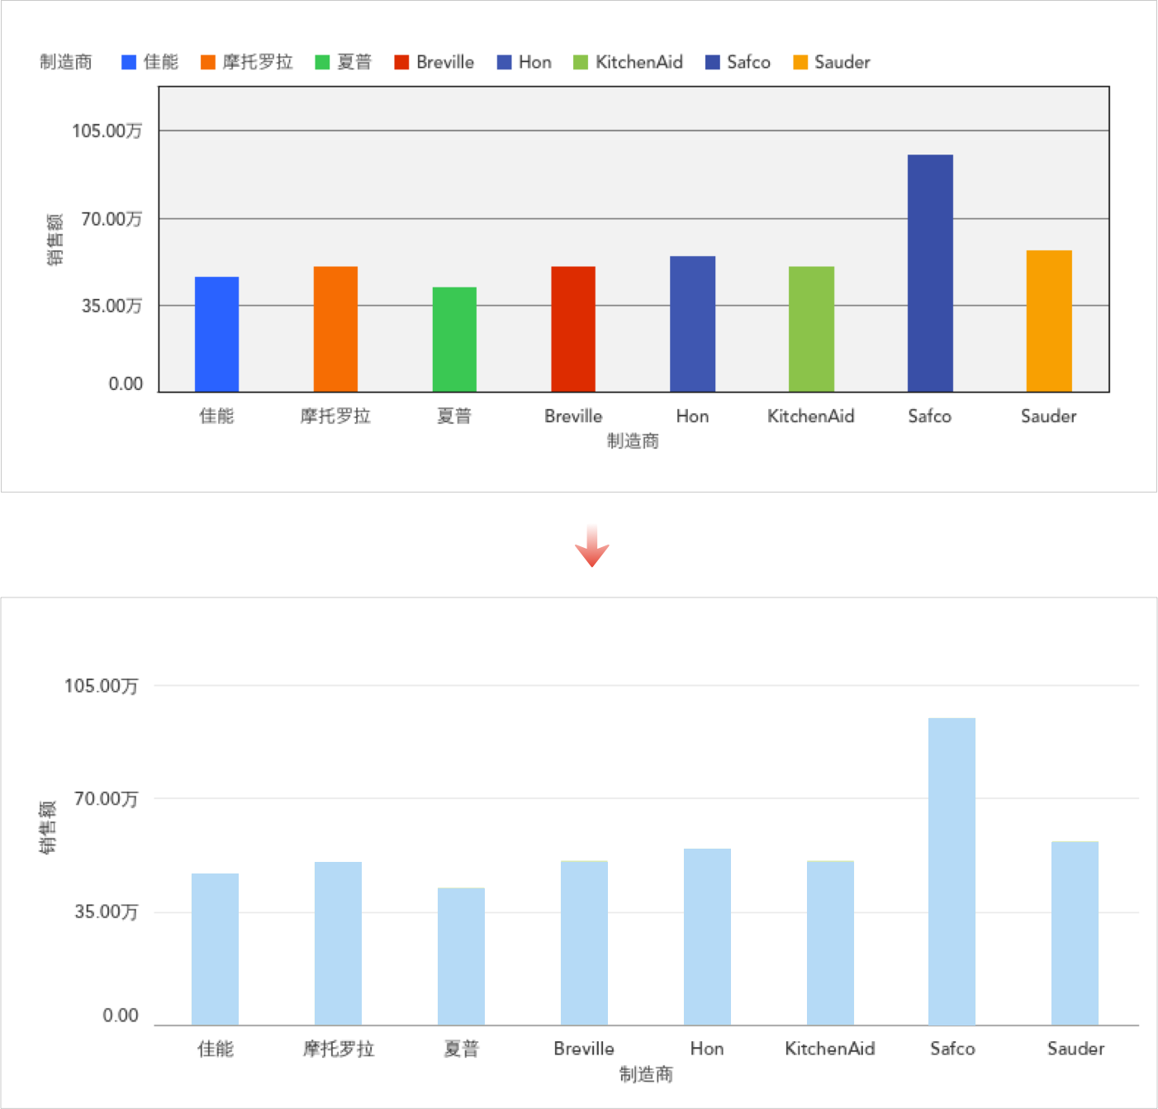Screen dimensions: 1158x1109
Task: Click the 夏普 green legend swatch
Action: tap(323, 62)
